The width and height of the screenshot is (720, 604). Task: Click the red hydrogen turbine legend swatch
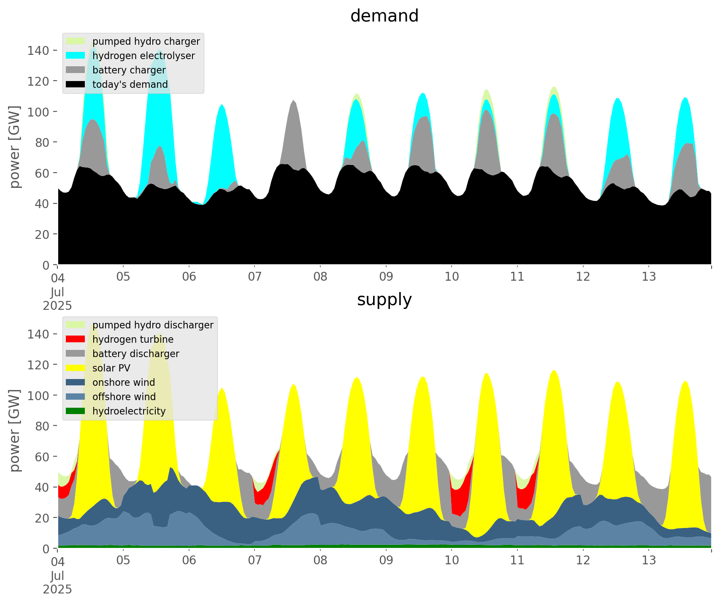pyautogui.click(x=76, y=339)
